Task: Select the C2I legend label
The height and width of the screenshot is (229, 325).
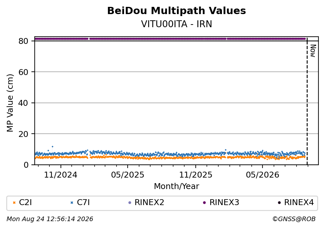Action: pyautogui.click(x=25, y=202)
